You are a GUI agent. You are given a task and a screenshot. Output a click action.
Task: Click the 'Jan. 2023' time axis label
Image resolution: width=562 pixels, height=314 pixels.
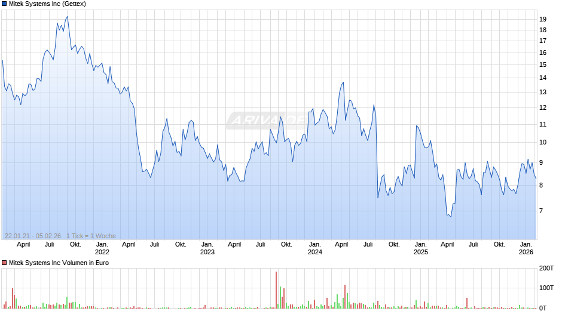207,248
